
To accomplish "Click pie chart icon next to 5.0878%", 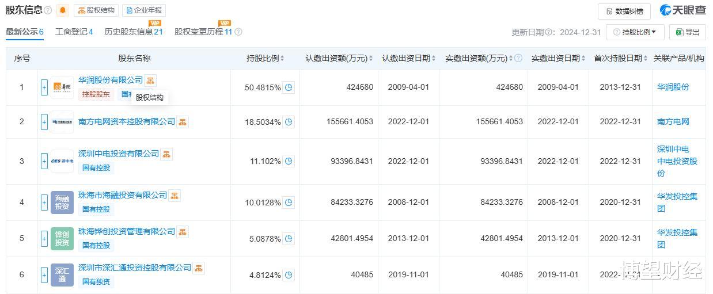I will (x=289, y=238).
